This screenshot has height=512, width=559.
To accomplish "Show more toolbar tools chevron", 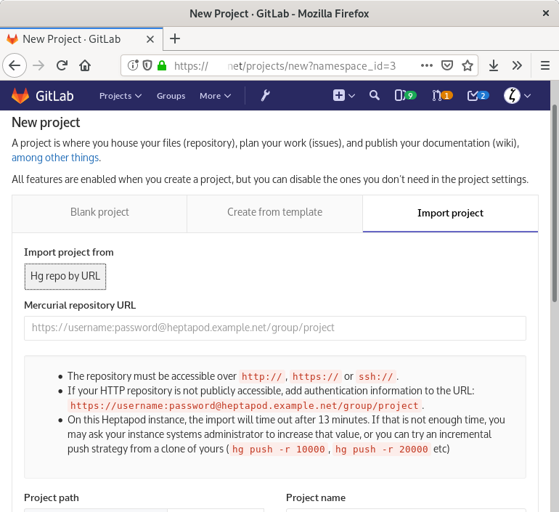I will (517, 65).
